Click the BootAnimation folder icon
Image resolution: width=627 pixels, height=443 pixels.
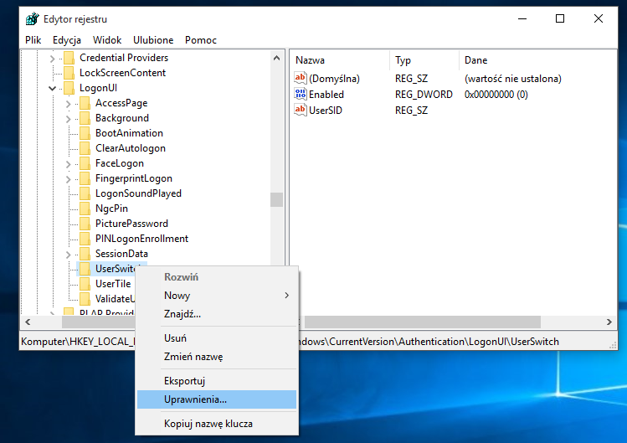click(85, 133)
